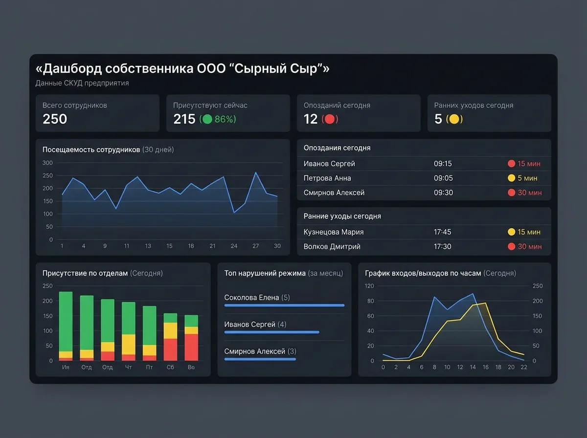This screenshot has width=587, height=438.
Task: Click the 'Ин' department stacked bar
Action: (x=66, y=326)
